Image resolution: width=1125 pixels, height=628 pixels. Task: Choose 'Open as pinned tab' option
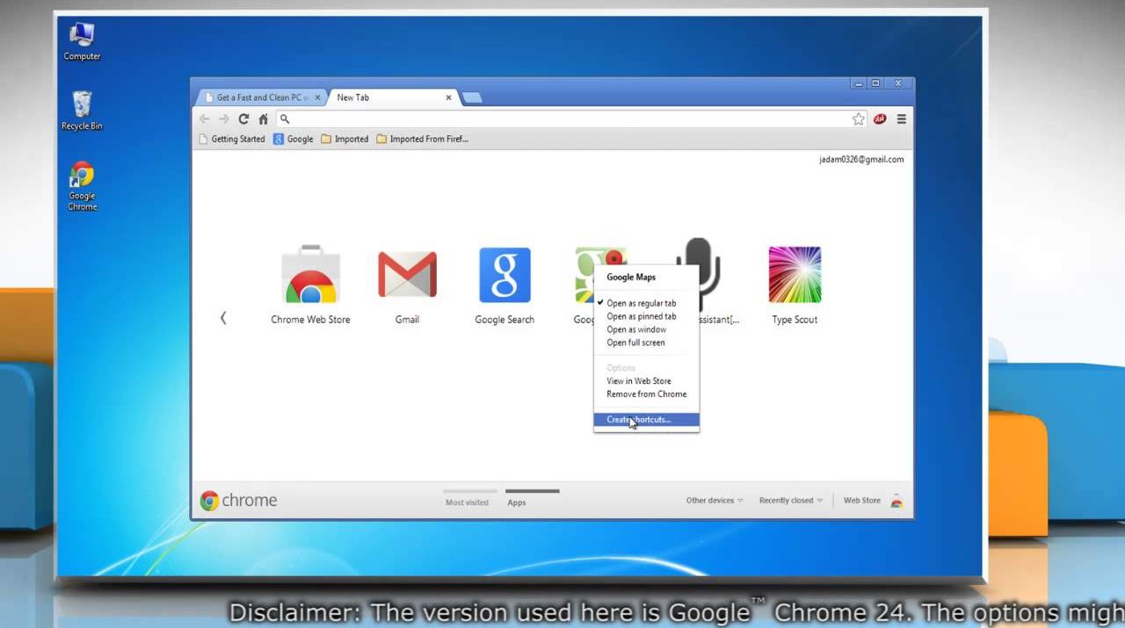click(641, 316)
